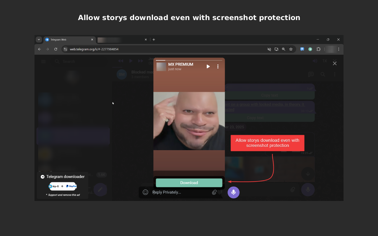This screenshot has height=236, width=378.
Task: Expand the browser tab search chevron
Action: click(39, 39)
